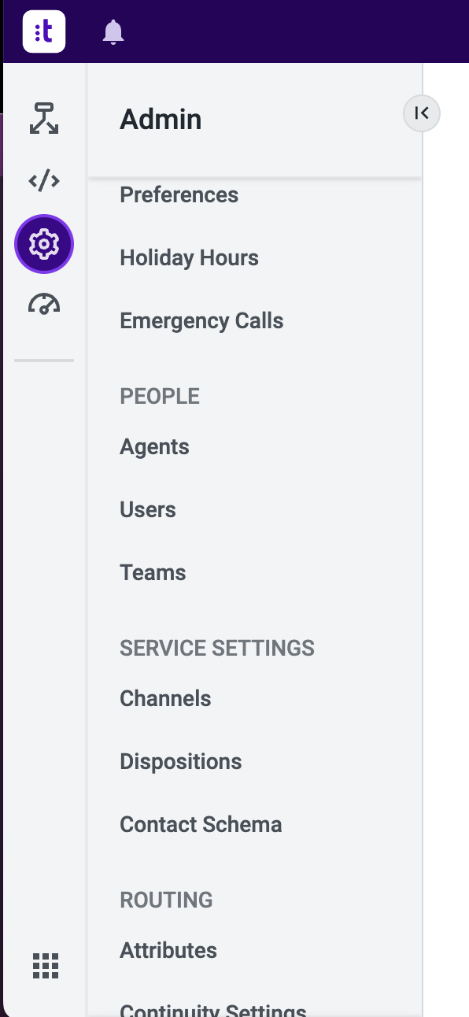Image resolution: width=469 pixels, height=1017 pixels.
Task: Open Emergency Calls settings
Action: point(201,320)
